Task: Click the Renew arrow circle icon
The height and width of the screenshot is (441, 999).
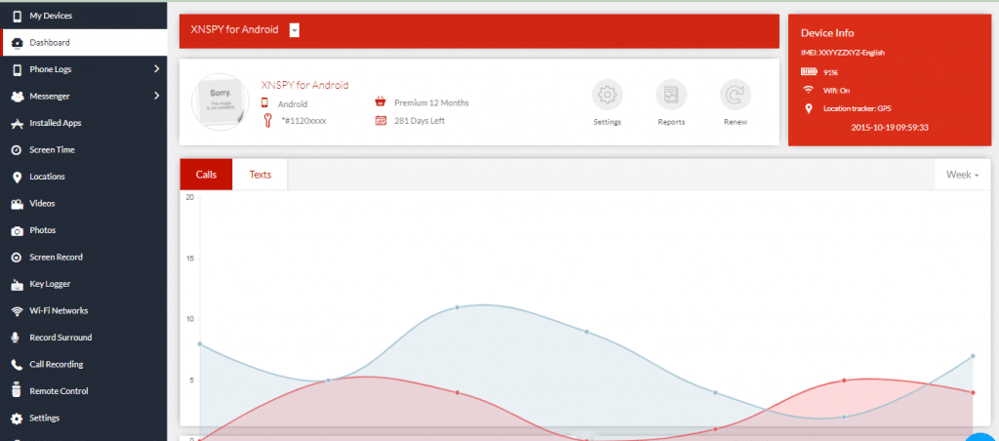Action: pyautogui.click(x=736, y=95)
